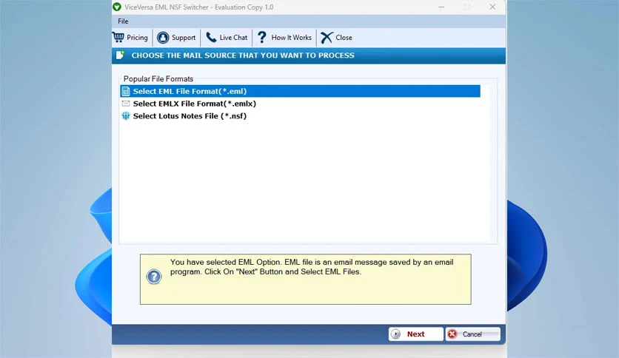Image resolution: width=619 pixels, height=358 pixels.
Task: Open the File menu
Action: click(123, 21)
